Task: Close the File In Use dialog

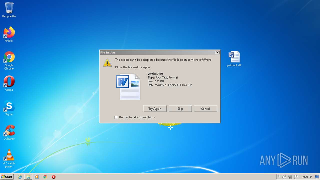Action: tap(217, 52)
